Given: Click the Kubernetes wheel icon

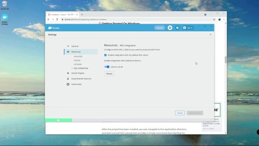Looking at the screenshot, I should 68,84.
